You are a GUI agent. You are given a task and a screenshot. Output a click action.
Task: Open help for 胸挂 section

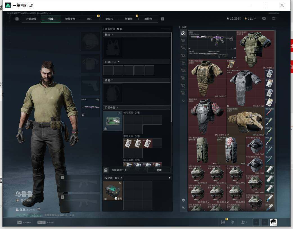click(x=112, y=35)
